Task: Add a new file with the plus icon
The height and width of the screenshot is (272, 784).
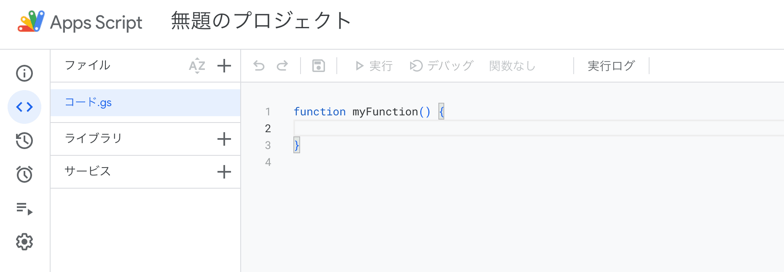Action: point(224,66)
